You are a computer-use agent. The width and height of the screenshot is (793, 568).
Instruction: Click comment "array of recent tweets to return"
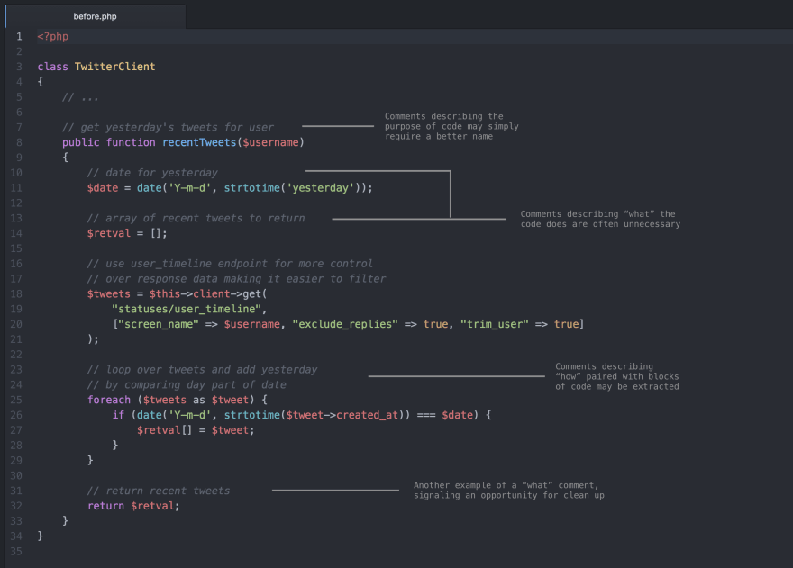point(196,219)
